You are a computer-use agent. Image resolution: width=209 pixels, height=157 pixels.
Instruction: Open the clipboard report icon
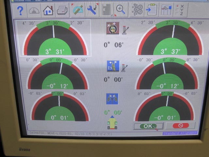click(x=152, y=10)
